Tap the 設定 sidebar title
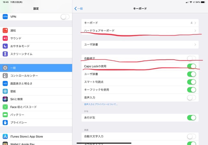This screenshot has width=208, height=145. coord(36,9)
